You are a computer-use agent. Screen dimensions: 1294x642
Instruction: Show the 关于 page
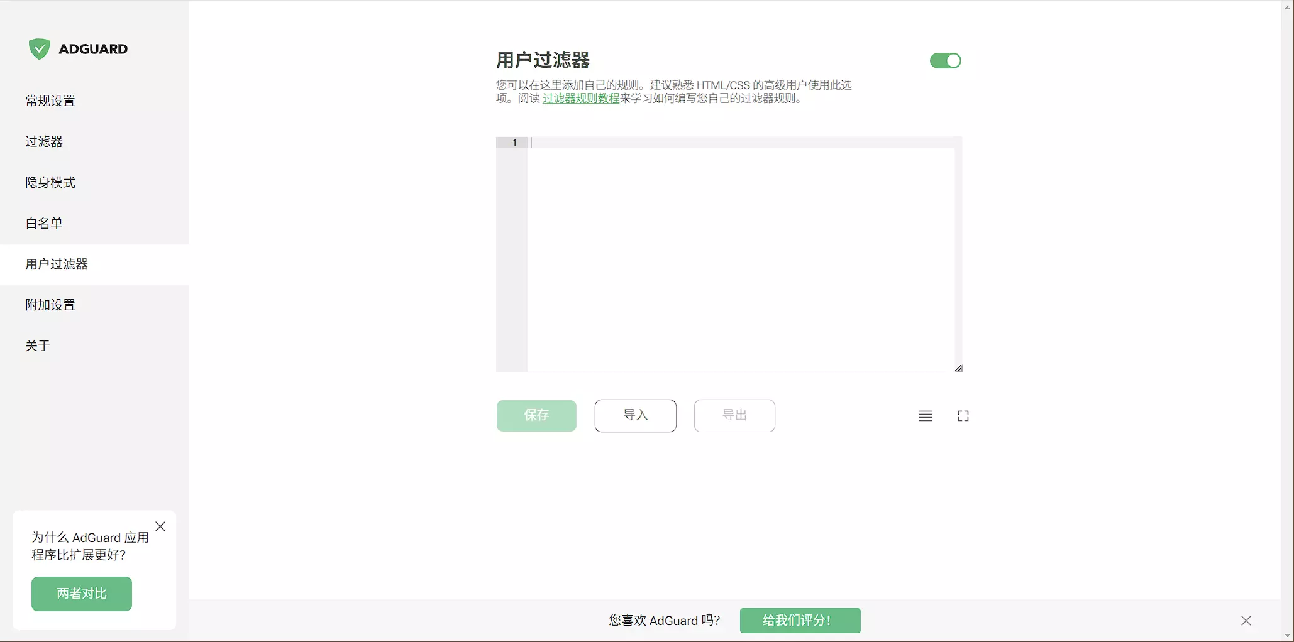click(x=38, y=345)
